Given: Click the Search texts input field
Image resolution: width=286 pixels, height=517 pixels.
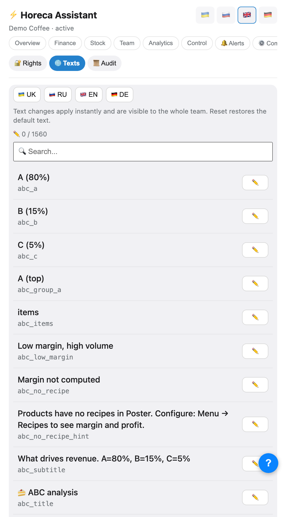Looking at the screenshot, I should coord(143,152).
